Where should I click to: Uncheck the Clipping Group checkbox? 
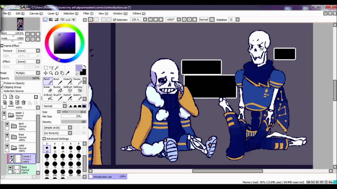pyautogui.click(x=2, y=87)
